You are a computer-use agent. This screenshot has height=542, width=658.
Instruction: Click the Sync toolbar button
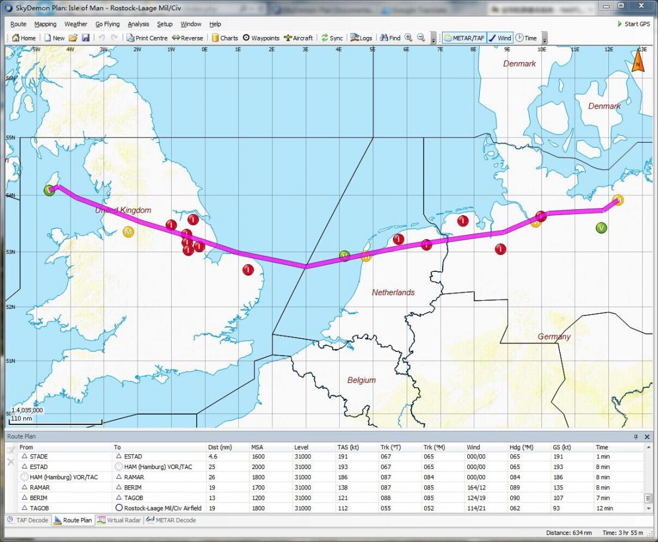pyautogui.click(x=332, y=38)
